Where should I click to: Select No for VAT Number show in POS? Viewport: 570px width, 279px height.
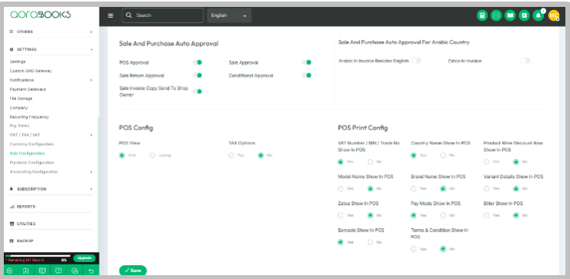pos(370,162)
